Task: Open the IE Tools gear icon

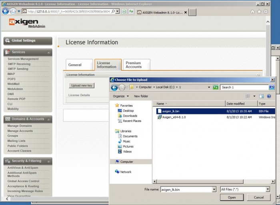Action: (x=266, y=12)
